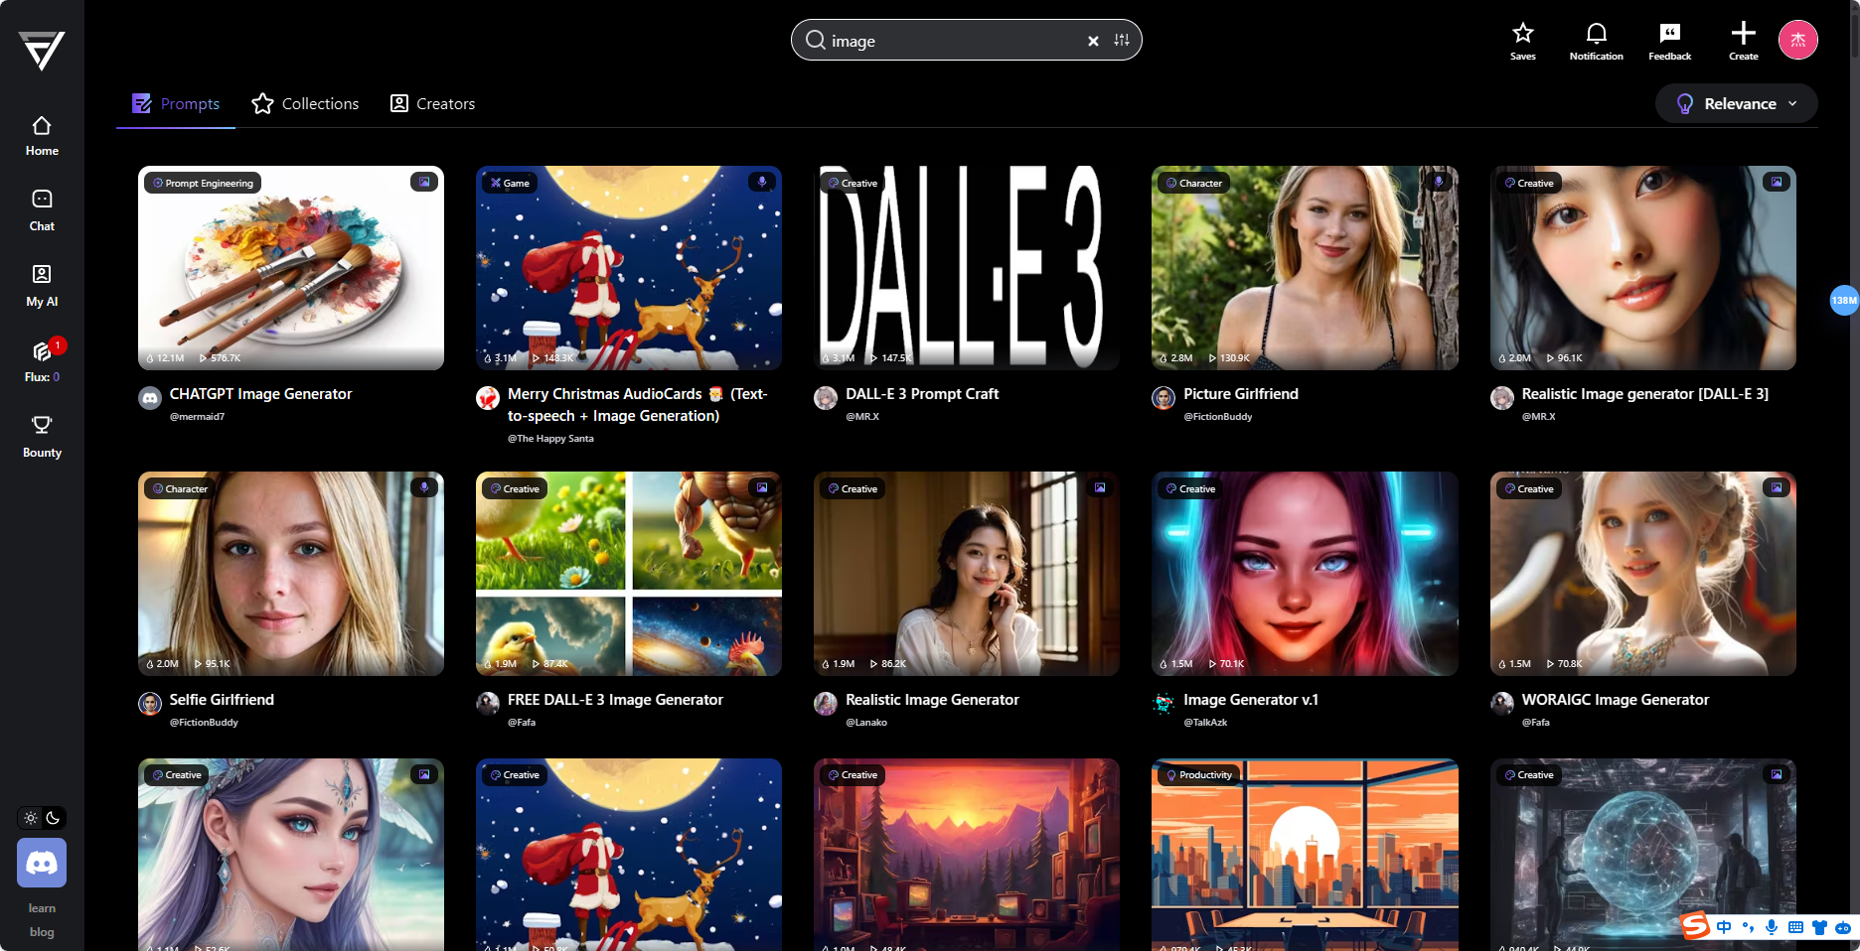Open the learn link in the sidebar

pyautogui.click(x=42, y=908)
